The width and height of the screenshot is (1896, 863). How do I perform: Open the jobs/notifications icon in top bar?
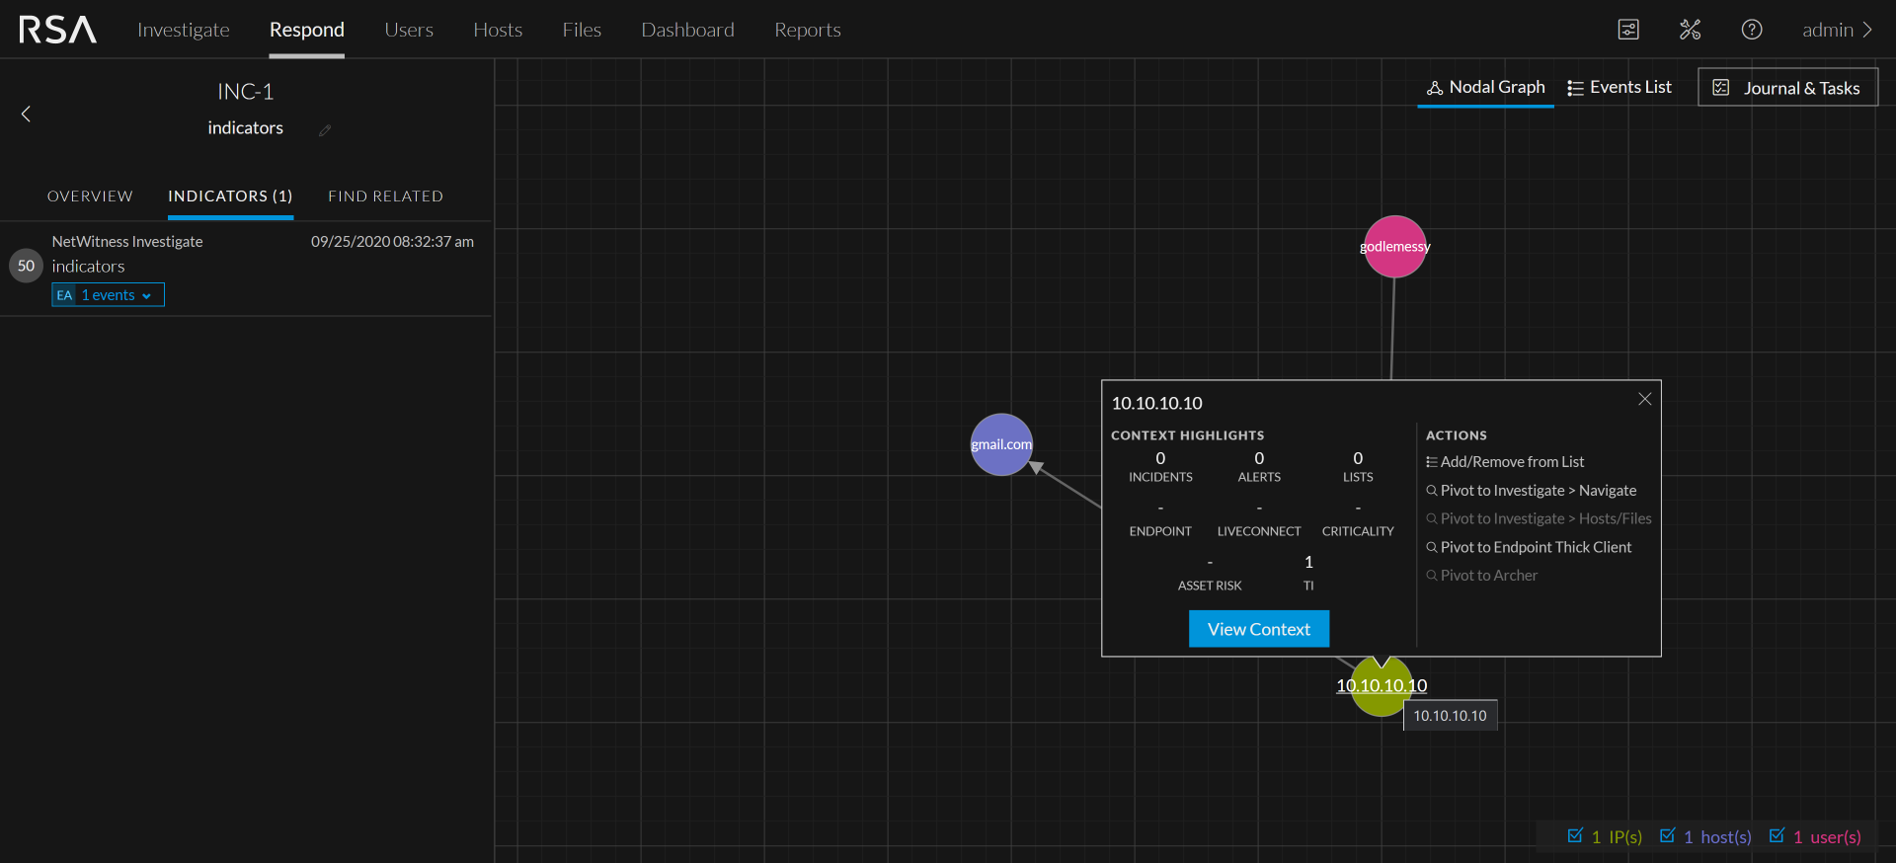point(1628,30)
